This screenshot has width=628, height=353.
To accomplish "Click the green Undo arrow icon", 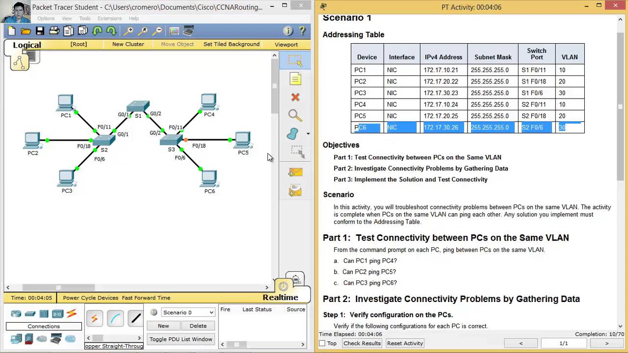I will 97,31.
